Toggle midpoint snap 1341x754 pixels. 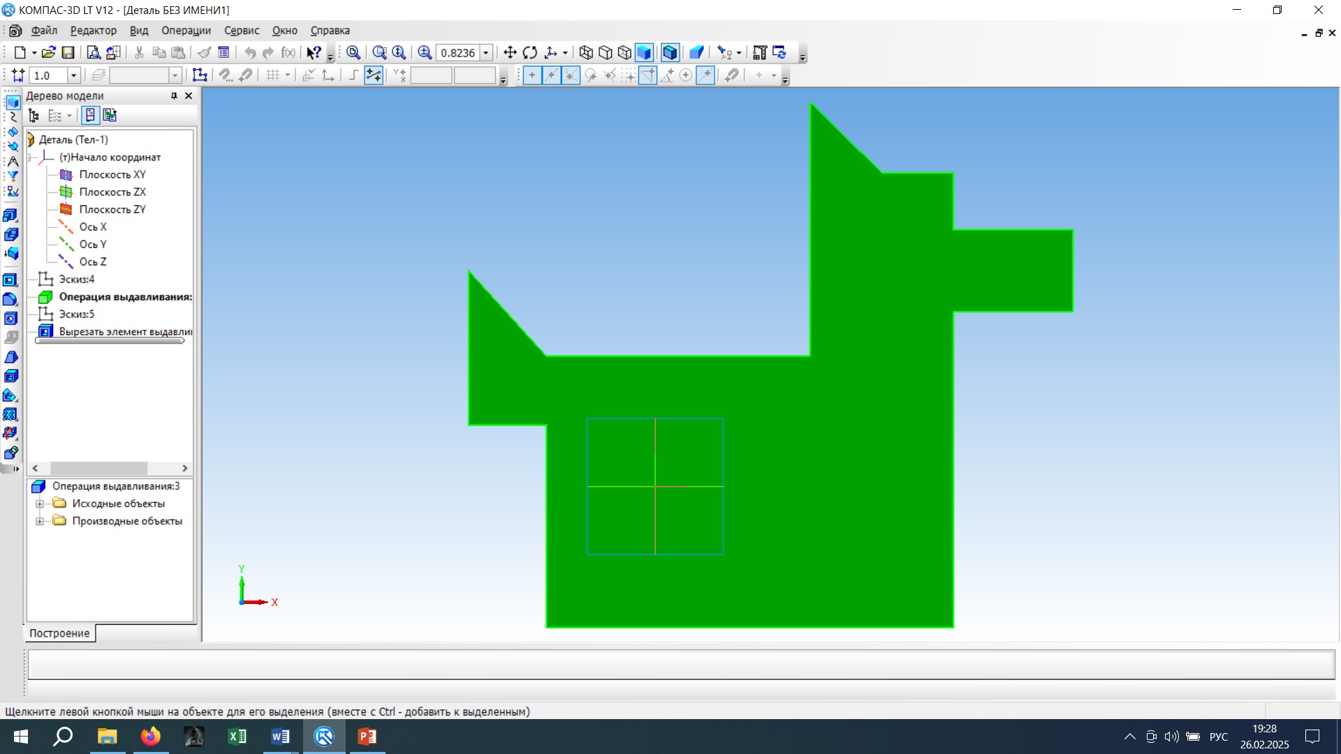tap(552, 75)
